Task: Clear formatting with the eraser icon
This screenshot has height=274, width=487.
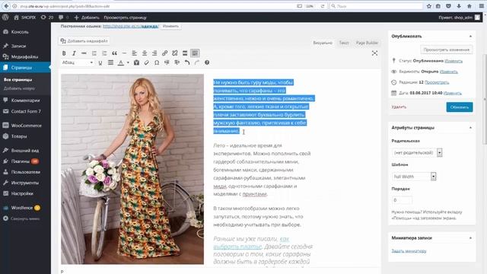Action: 147,62
